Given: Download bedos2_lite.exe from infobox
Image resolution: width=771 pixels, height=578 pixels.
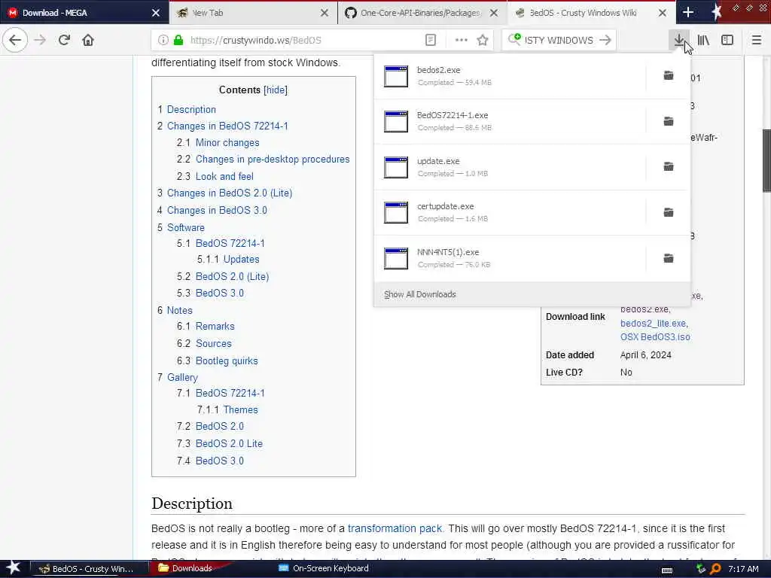Looking at the screenshot, I should click(654, 324).
